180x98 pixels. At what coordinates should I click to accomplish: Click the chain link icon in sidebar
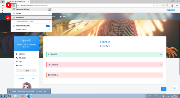tap(17, 62)
